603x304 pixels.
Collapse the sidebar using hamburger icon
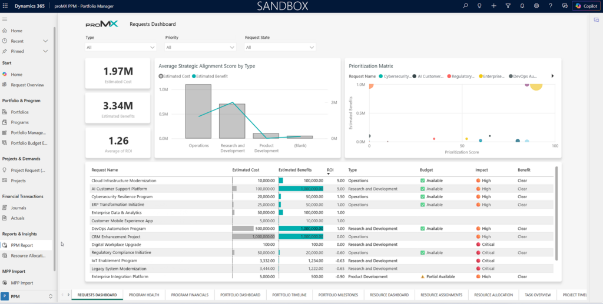tap(5, 19)
